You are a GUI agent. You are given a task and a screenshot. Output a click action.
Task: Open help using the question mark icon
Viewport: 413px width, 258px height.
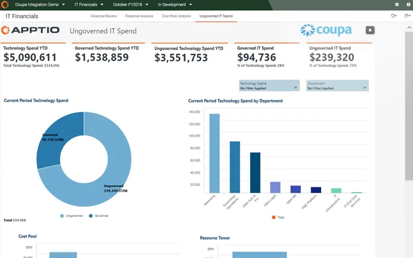coord(408,4)
